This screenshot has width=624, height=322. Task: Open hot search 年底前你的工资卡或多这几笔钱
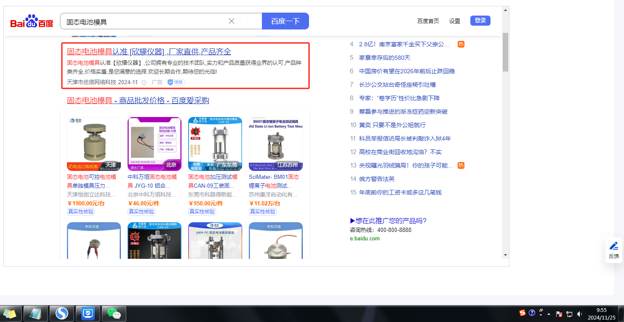pos(400,192)
